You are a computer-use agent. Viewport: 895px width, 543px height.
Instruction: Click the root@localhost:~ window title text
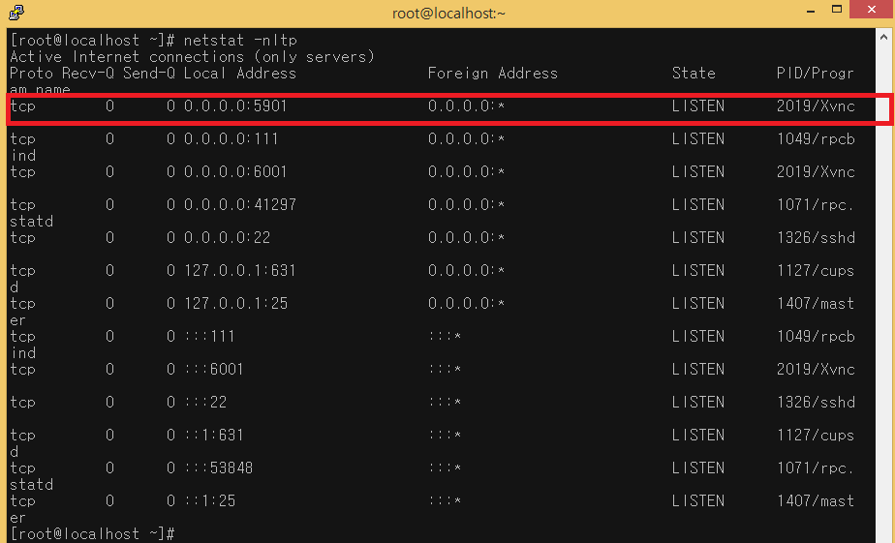[x=447, y=13]
